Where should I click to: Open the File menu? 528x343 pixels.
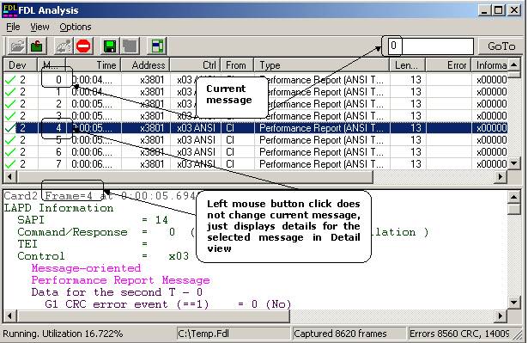[x=13, y=27]
